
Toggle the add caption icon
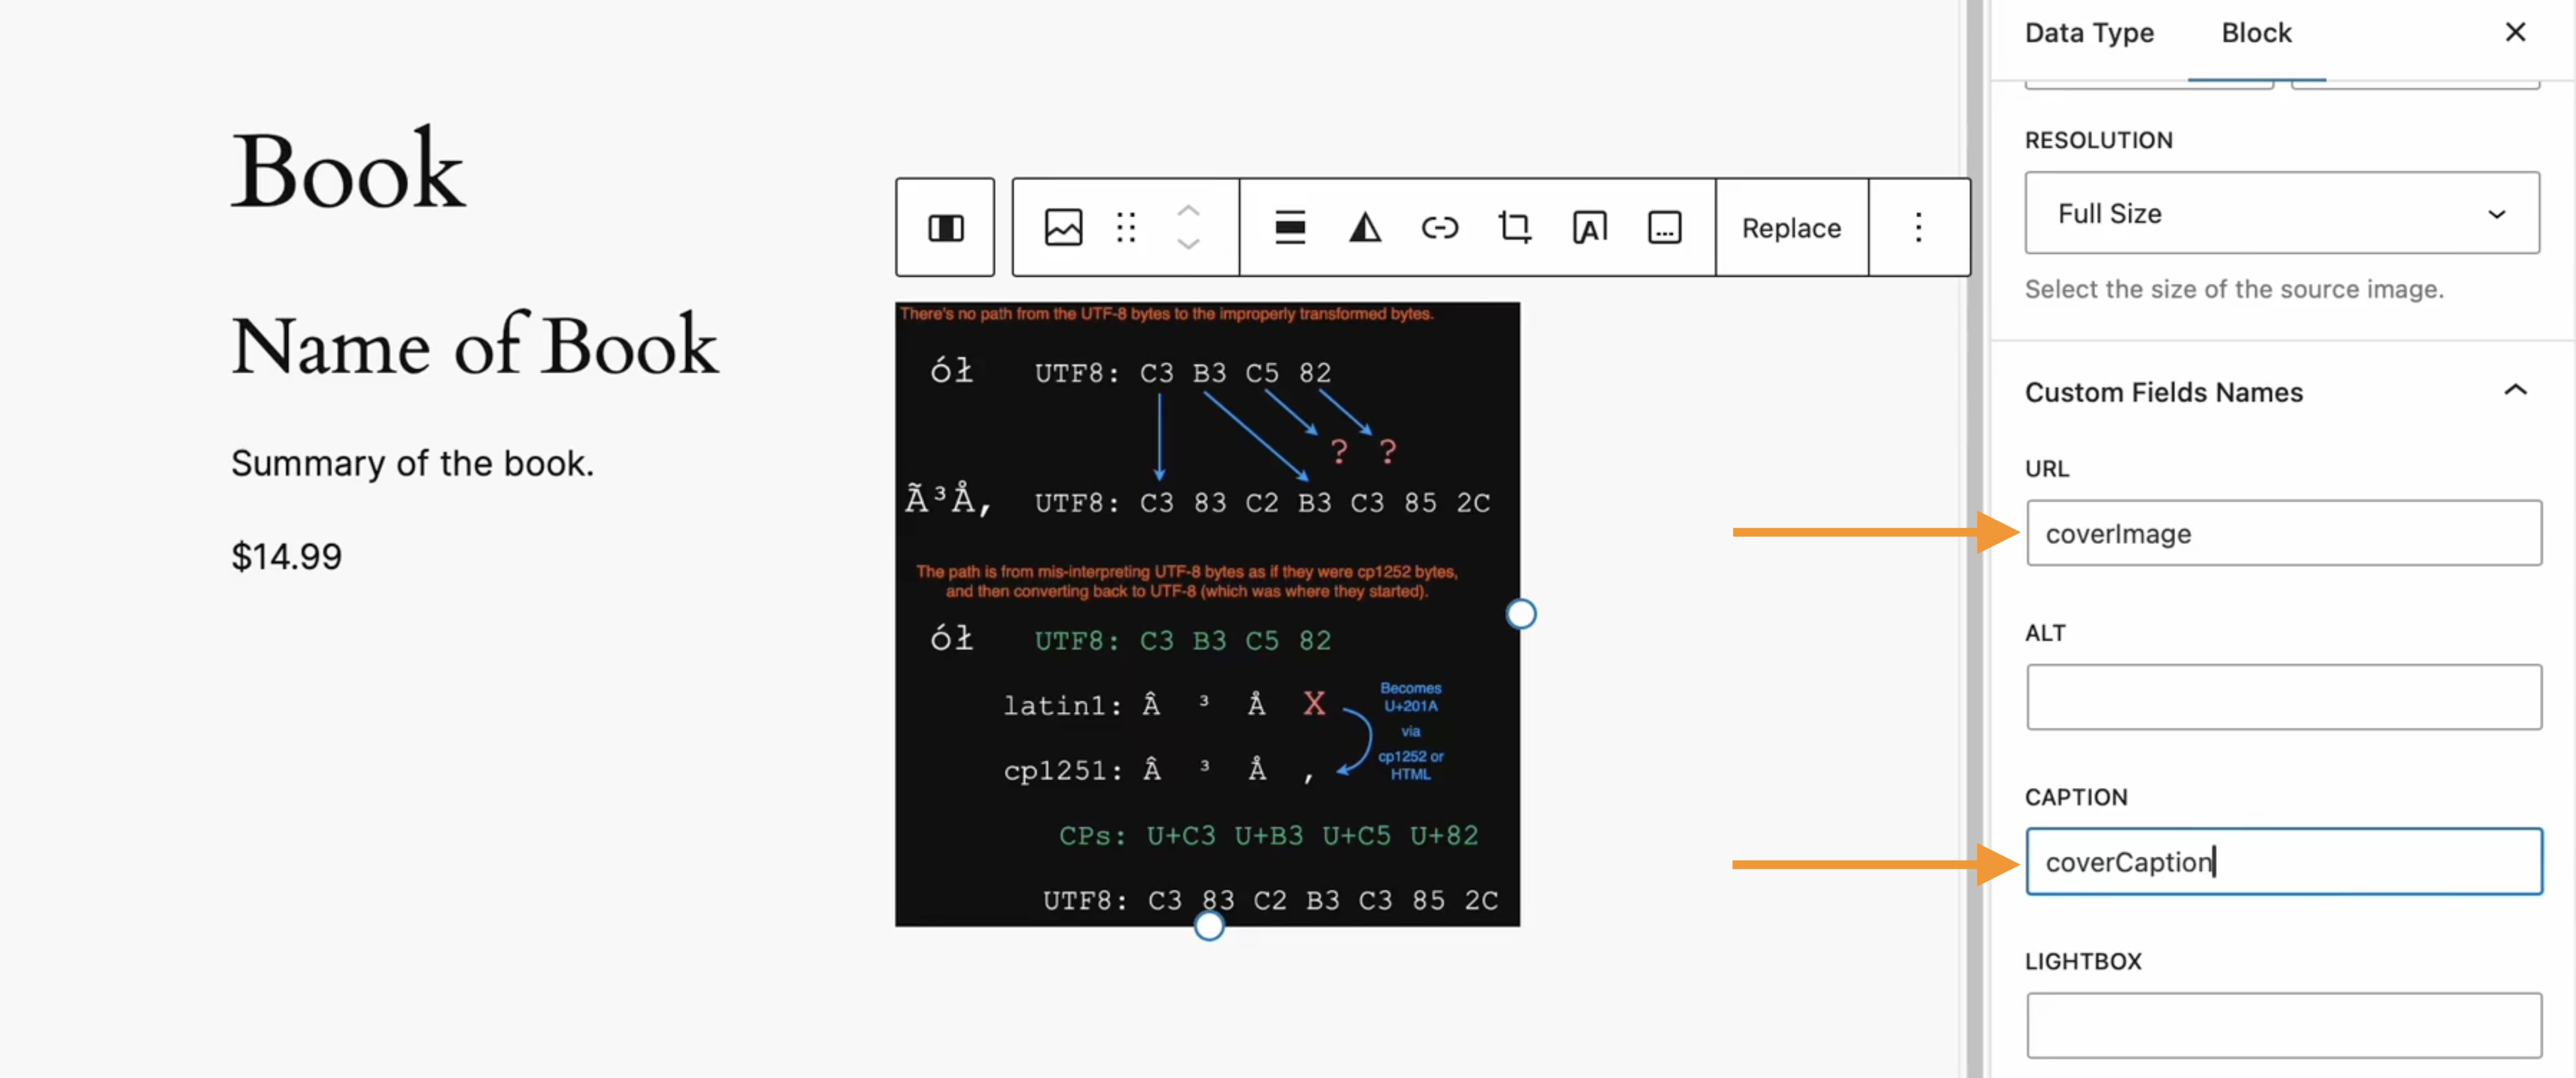pos(1664,228)
